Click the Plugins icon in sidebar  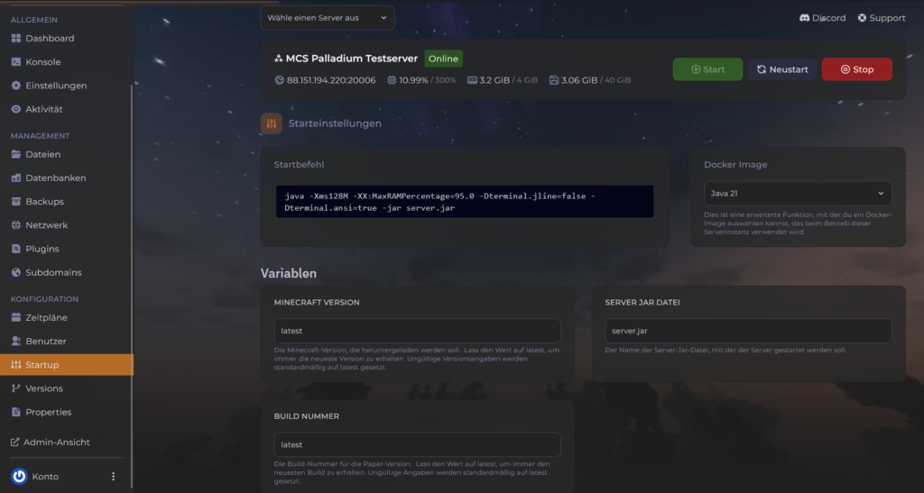(x=16, y=249)
